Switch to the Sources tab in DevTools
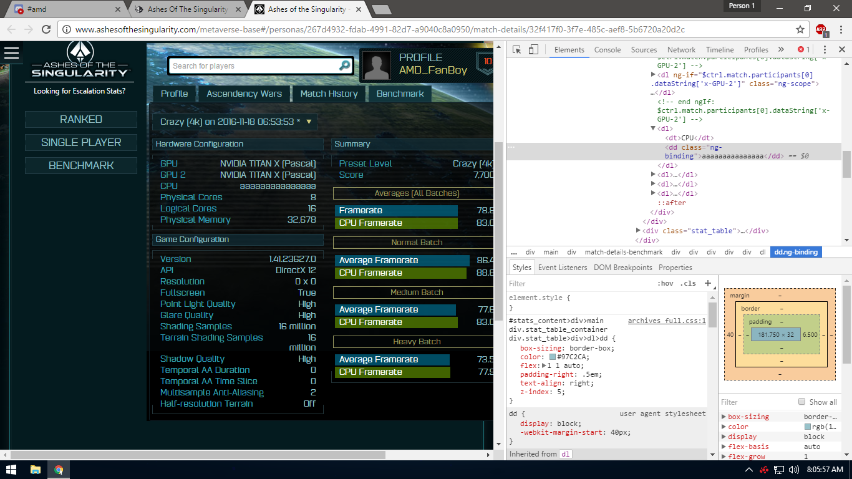 point(644,50)
